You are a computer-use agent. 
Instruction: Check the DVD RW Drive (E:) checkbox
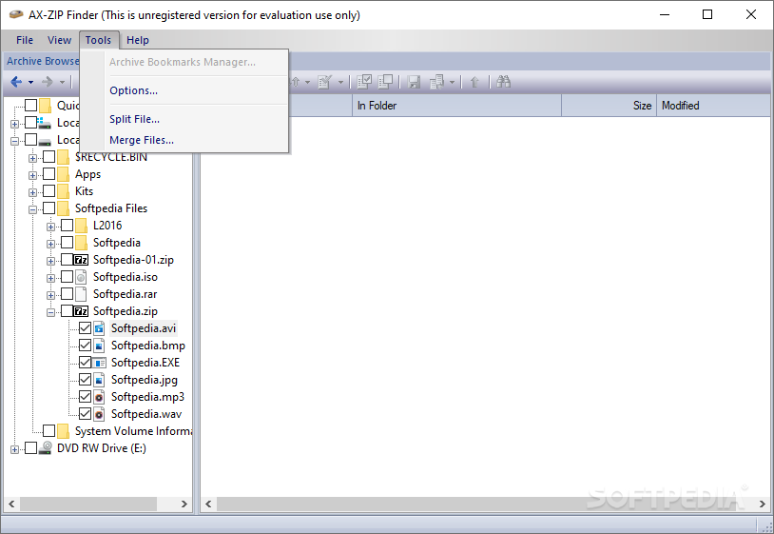pos(30,447)
